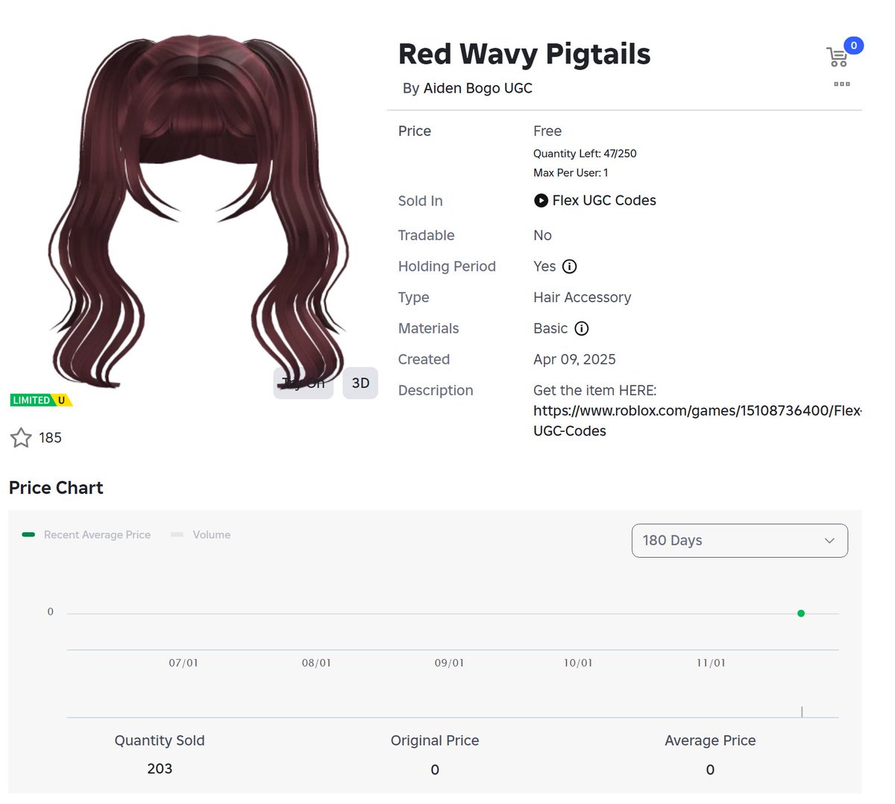Click the Holding Period info icon
This screenshot has height=804, width=895.
click(569, 266)
